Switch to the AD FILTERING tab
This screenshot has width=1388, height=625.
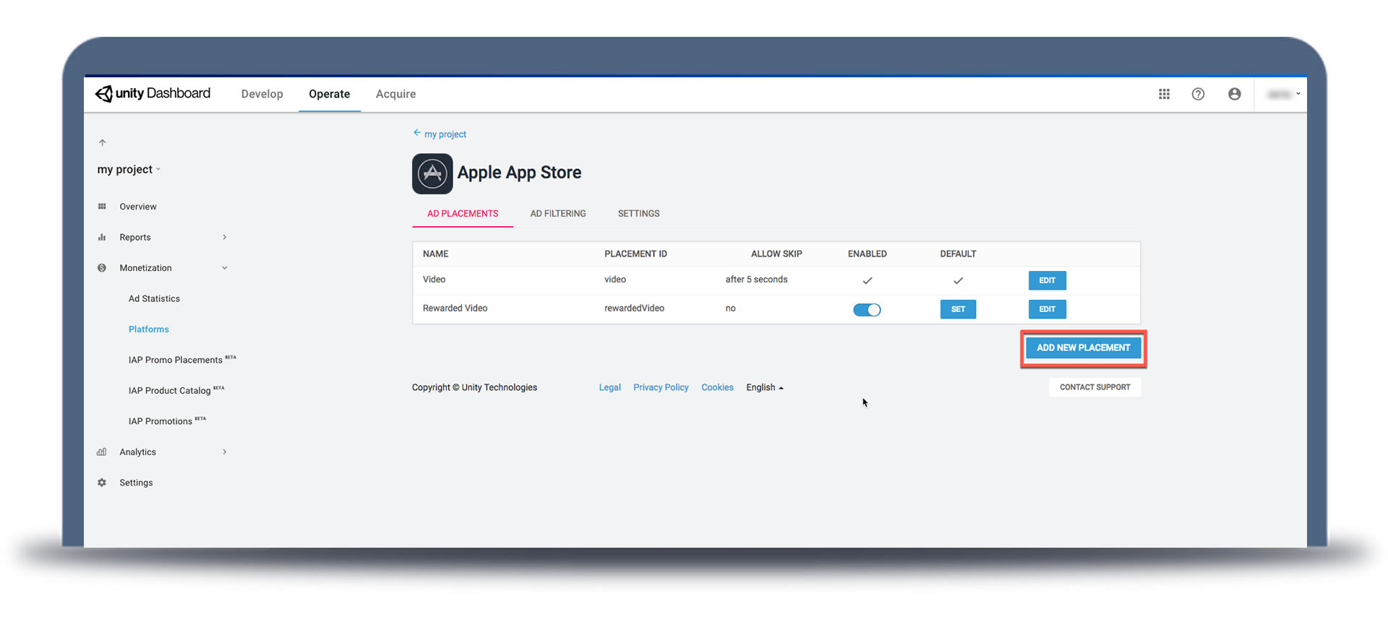click(557, 214)
